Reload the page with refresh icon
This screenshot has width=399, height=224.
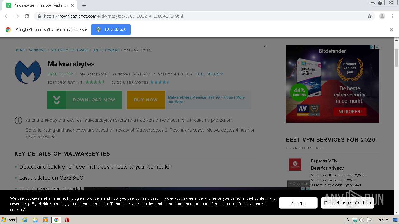click(x=27, y=16)
